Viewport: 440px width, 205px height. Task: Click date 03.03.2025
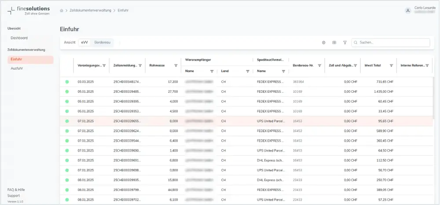pyautogui.click(x=86, y=82)
